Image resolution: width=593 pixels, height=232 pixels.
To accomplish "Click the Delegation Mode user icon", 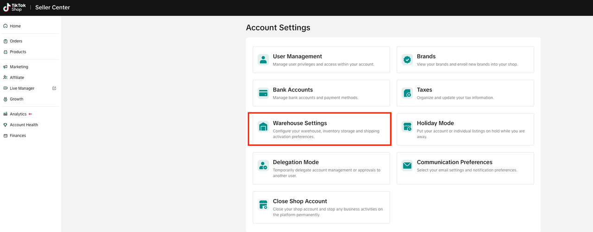I will coord(263,165).
